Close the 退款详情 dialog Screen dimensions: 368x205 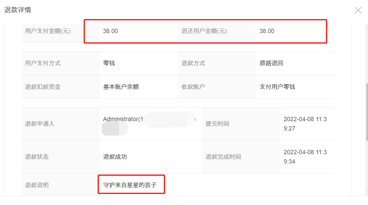click(358, 10)
